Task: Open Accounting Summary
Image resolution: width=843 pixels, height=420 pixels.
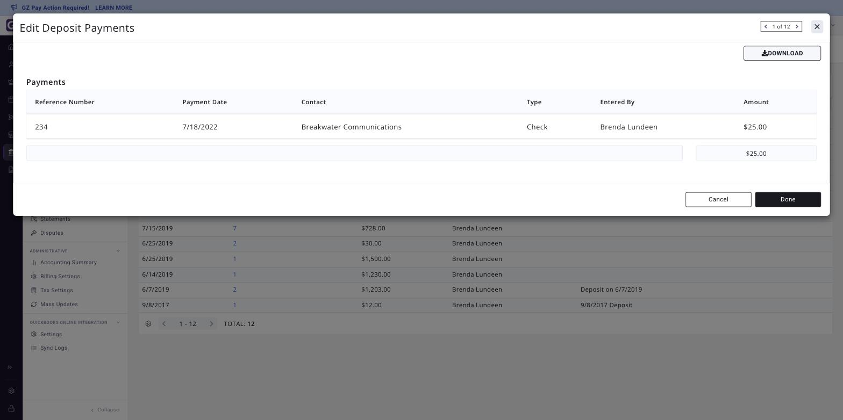Action: [68, 263]
